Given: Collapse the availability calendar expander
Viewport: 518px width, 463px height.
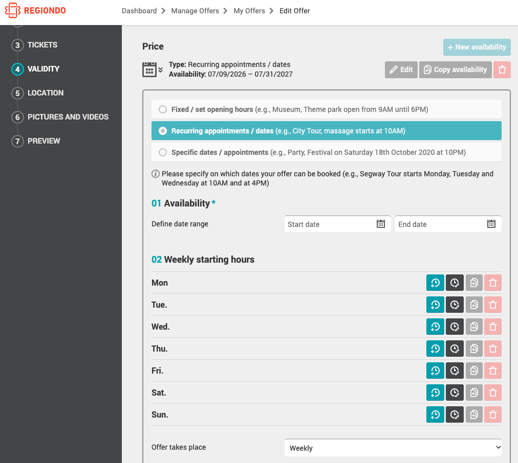Looking at the screenshot, I should coord(153,70).
